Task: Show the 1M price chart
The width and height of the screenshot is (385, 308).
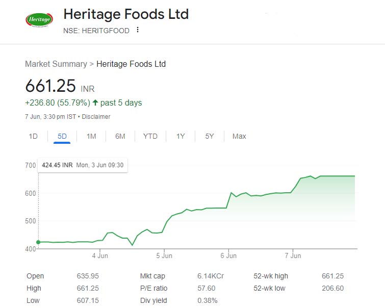Action: [x=91, y=136]
